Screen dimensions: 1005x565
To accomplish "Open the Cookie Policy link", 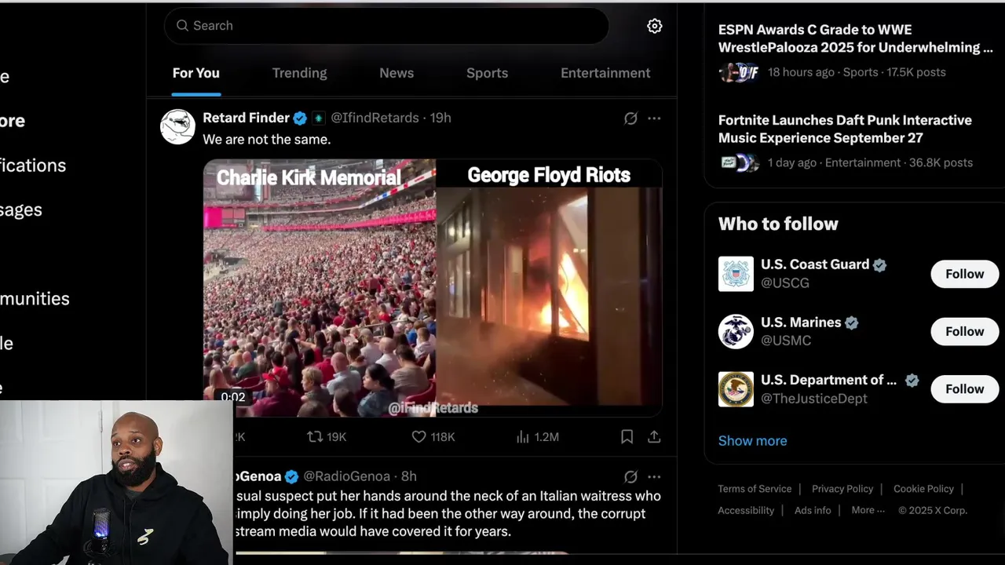I will pyautogui.click(x=923, y=489).
